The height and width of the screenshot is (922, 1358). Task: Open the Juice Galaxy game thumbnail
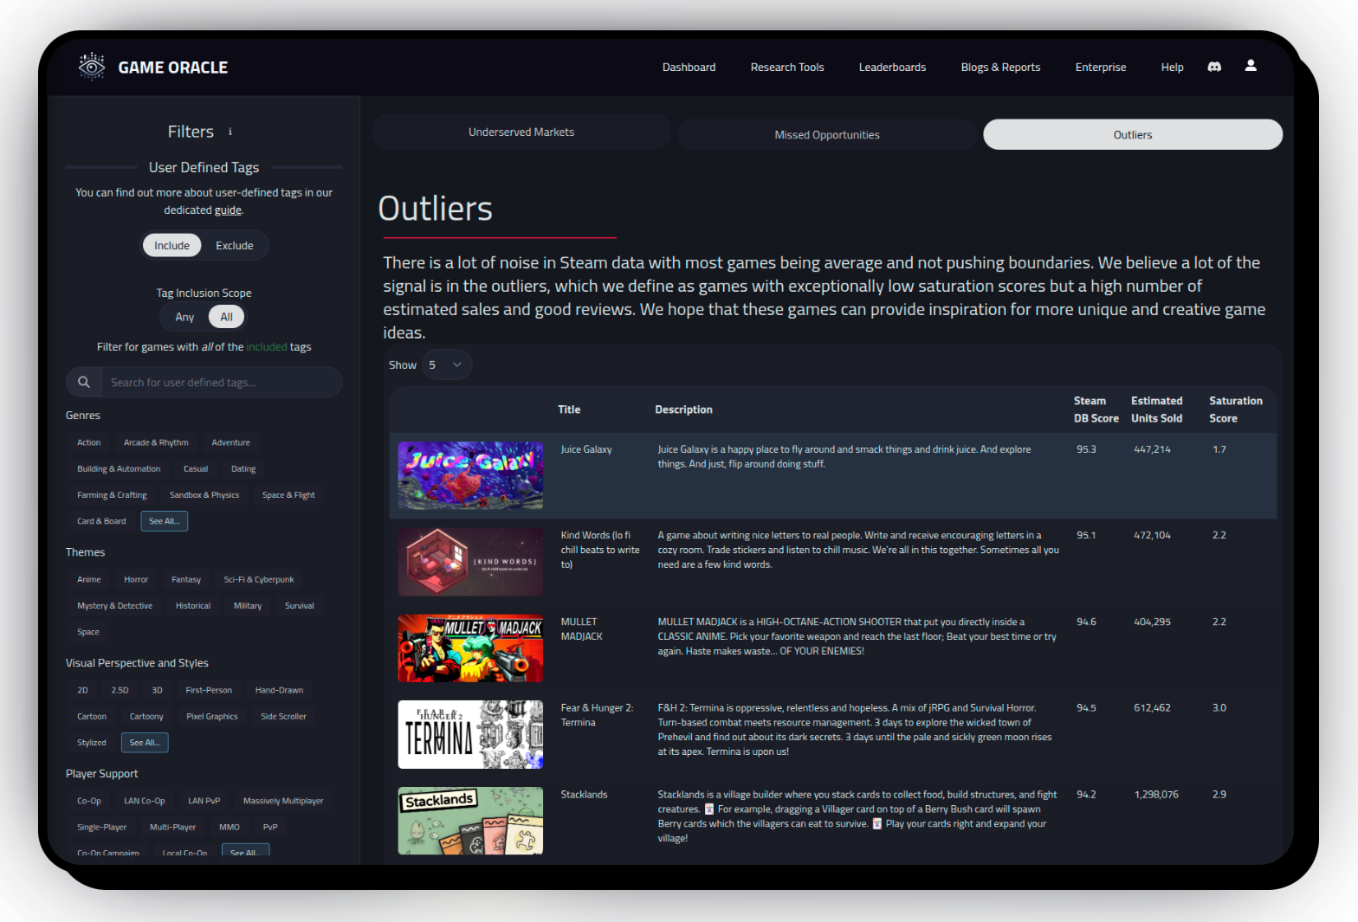tap(470, 475)
